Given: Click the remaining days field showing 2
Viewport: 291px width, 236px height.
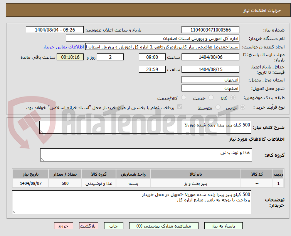Looking at the screenshot, I should coord(110,57).
